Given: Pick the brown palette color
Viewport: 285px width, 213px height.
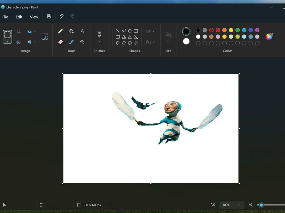Looking at the screenshot, I should (x=211, y=37).
